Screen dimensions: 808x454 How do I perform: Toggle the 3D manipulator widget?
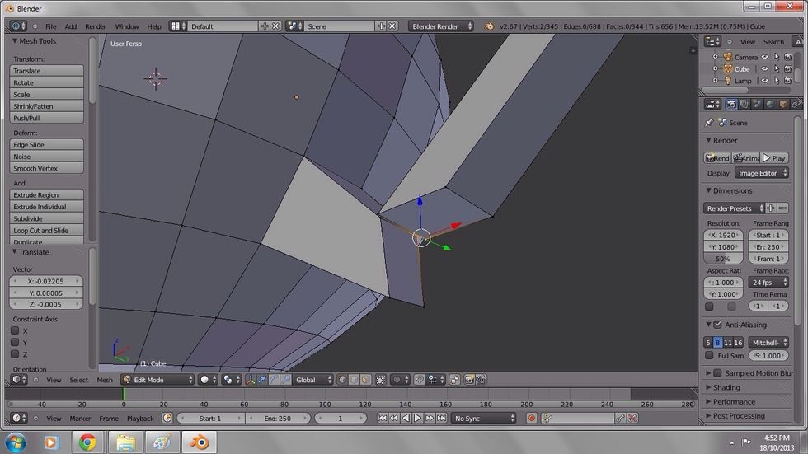pos(251,379)
